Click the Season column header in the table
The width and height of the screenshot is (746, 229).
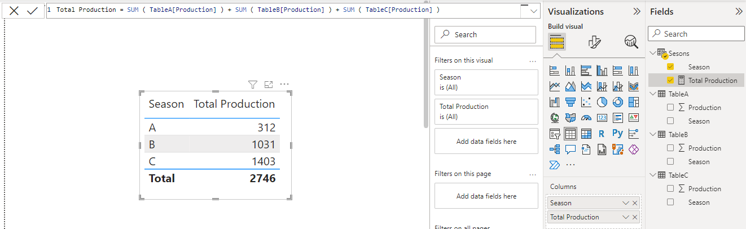point(166,104)
